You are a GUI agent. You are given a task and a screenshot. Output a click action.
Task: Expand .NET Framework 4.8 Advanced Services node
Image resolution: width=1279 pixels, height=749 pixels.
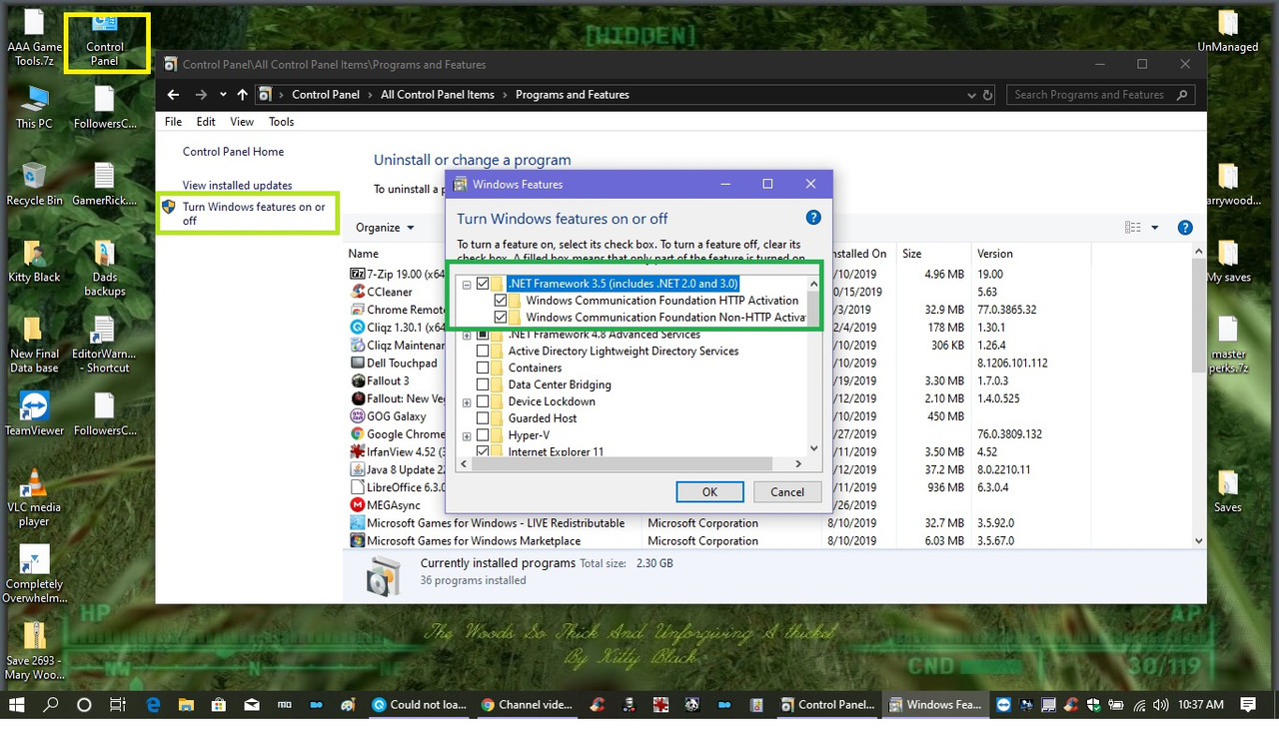(467, 336)
